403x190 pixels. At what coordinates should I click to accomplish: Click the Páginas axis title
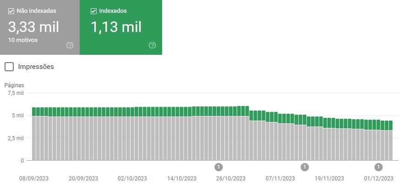[x=14, y=85]
